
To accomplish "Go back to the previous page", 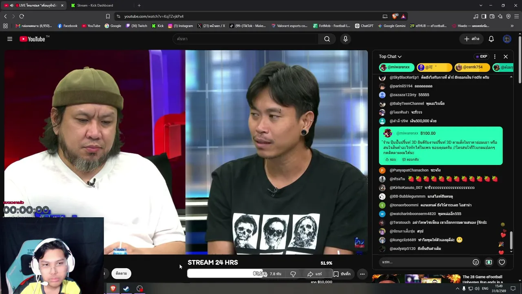I will tap(5, 16).
